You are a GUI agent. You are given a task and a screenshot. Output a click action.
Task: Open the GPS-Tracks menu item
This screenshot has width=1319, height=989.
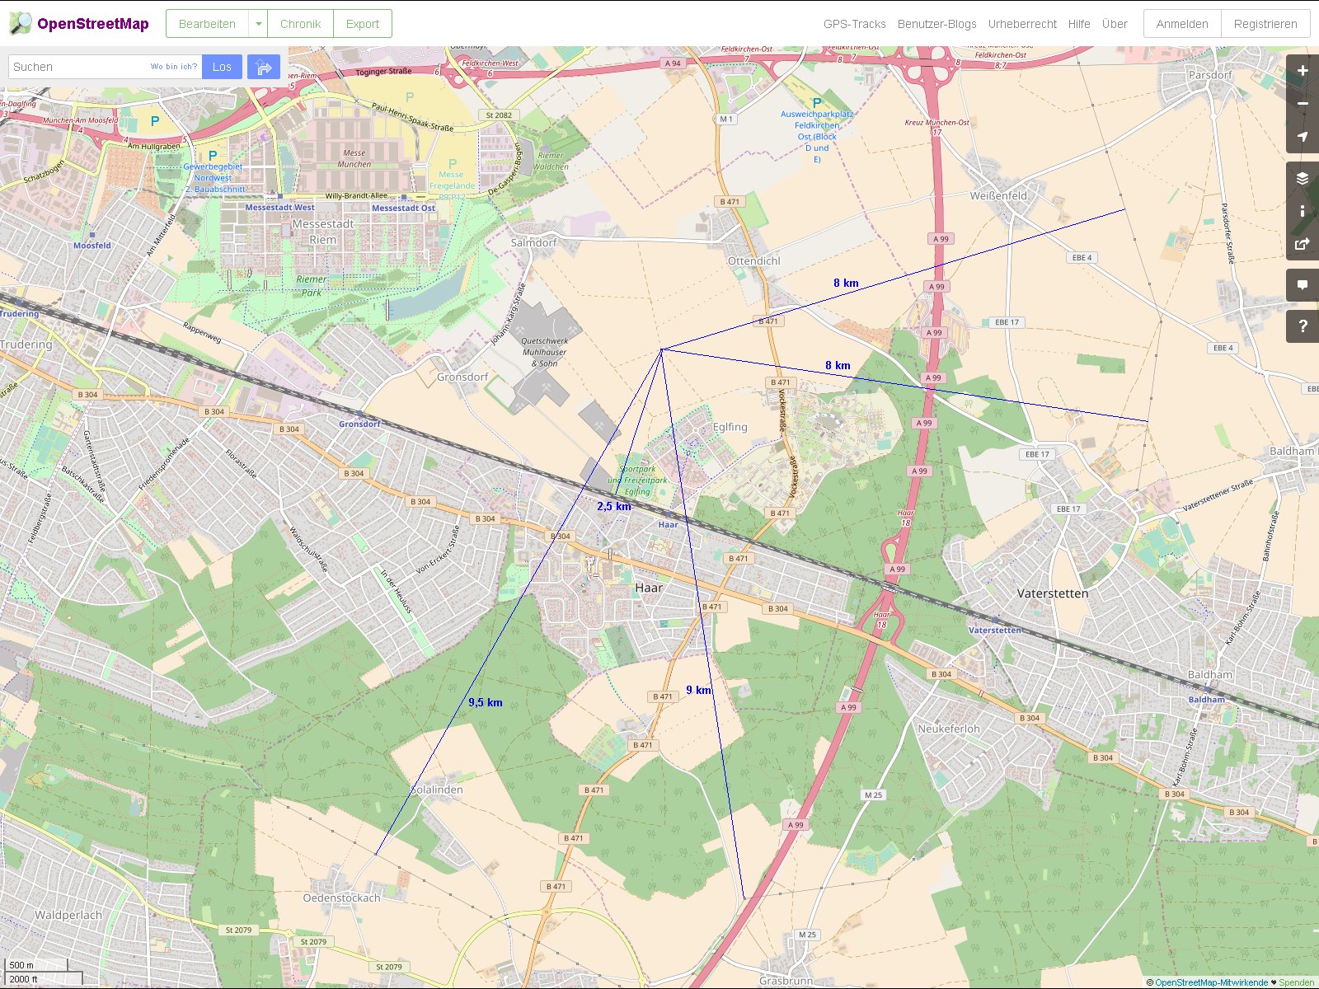click(854, 24)
